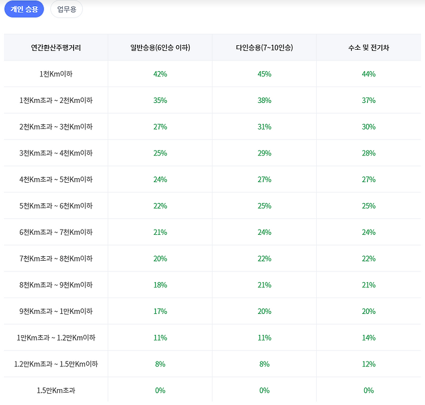Click the 29% discount value
The width and height of the screenshot is (425, 405).
pyautogui.click(x=264, y=153)
